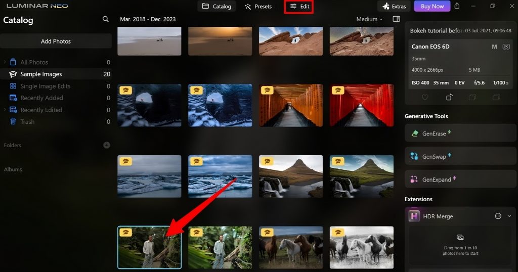Select the color horses thumbnail
Viewport: 518px width, 272px height.
tap(291, 248)
